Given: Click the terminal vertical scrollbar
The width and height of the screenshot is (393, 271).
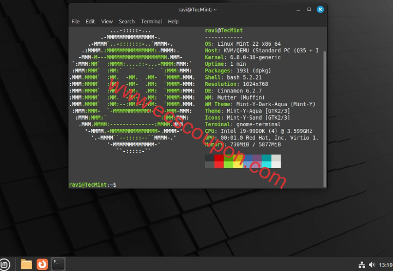Looking at the screenshot, I should [325, 119].
